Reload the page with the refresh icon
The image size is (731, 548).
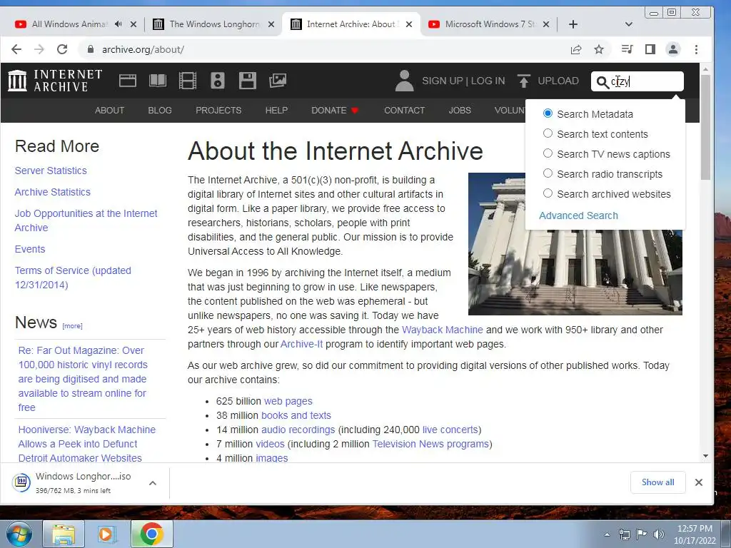62,49
